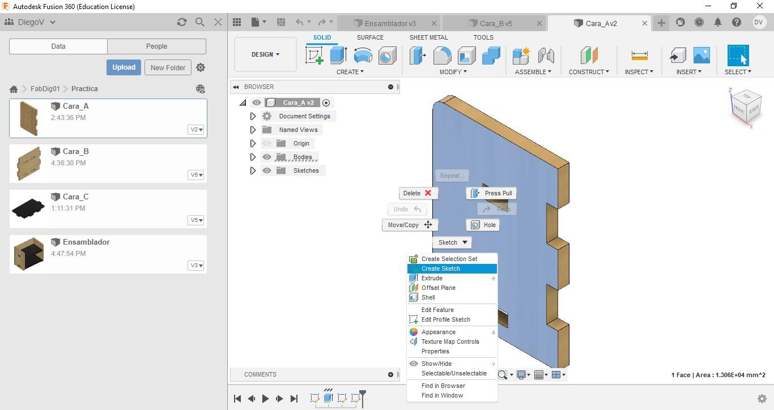
Task: Toggle visibility of Origin folder
Action: click(267, 143)
